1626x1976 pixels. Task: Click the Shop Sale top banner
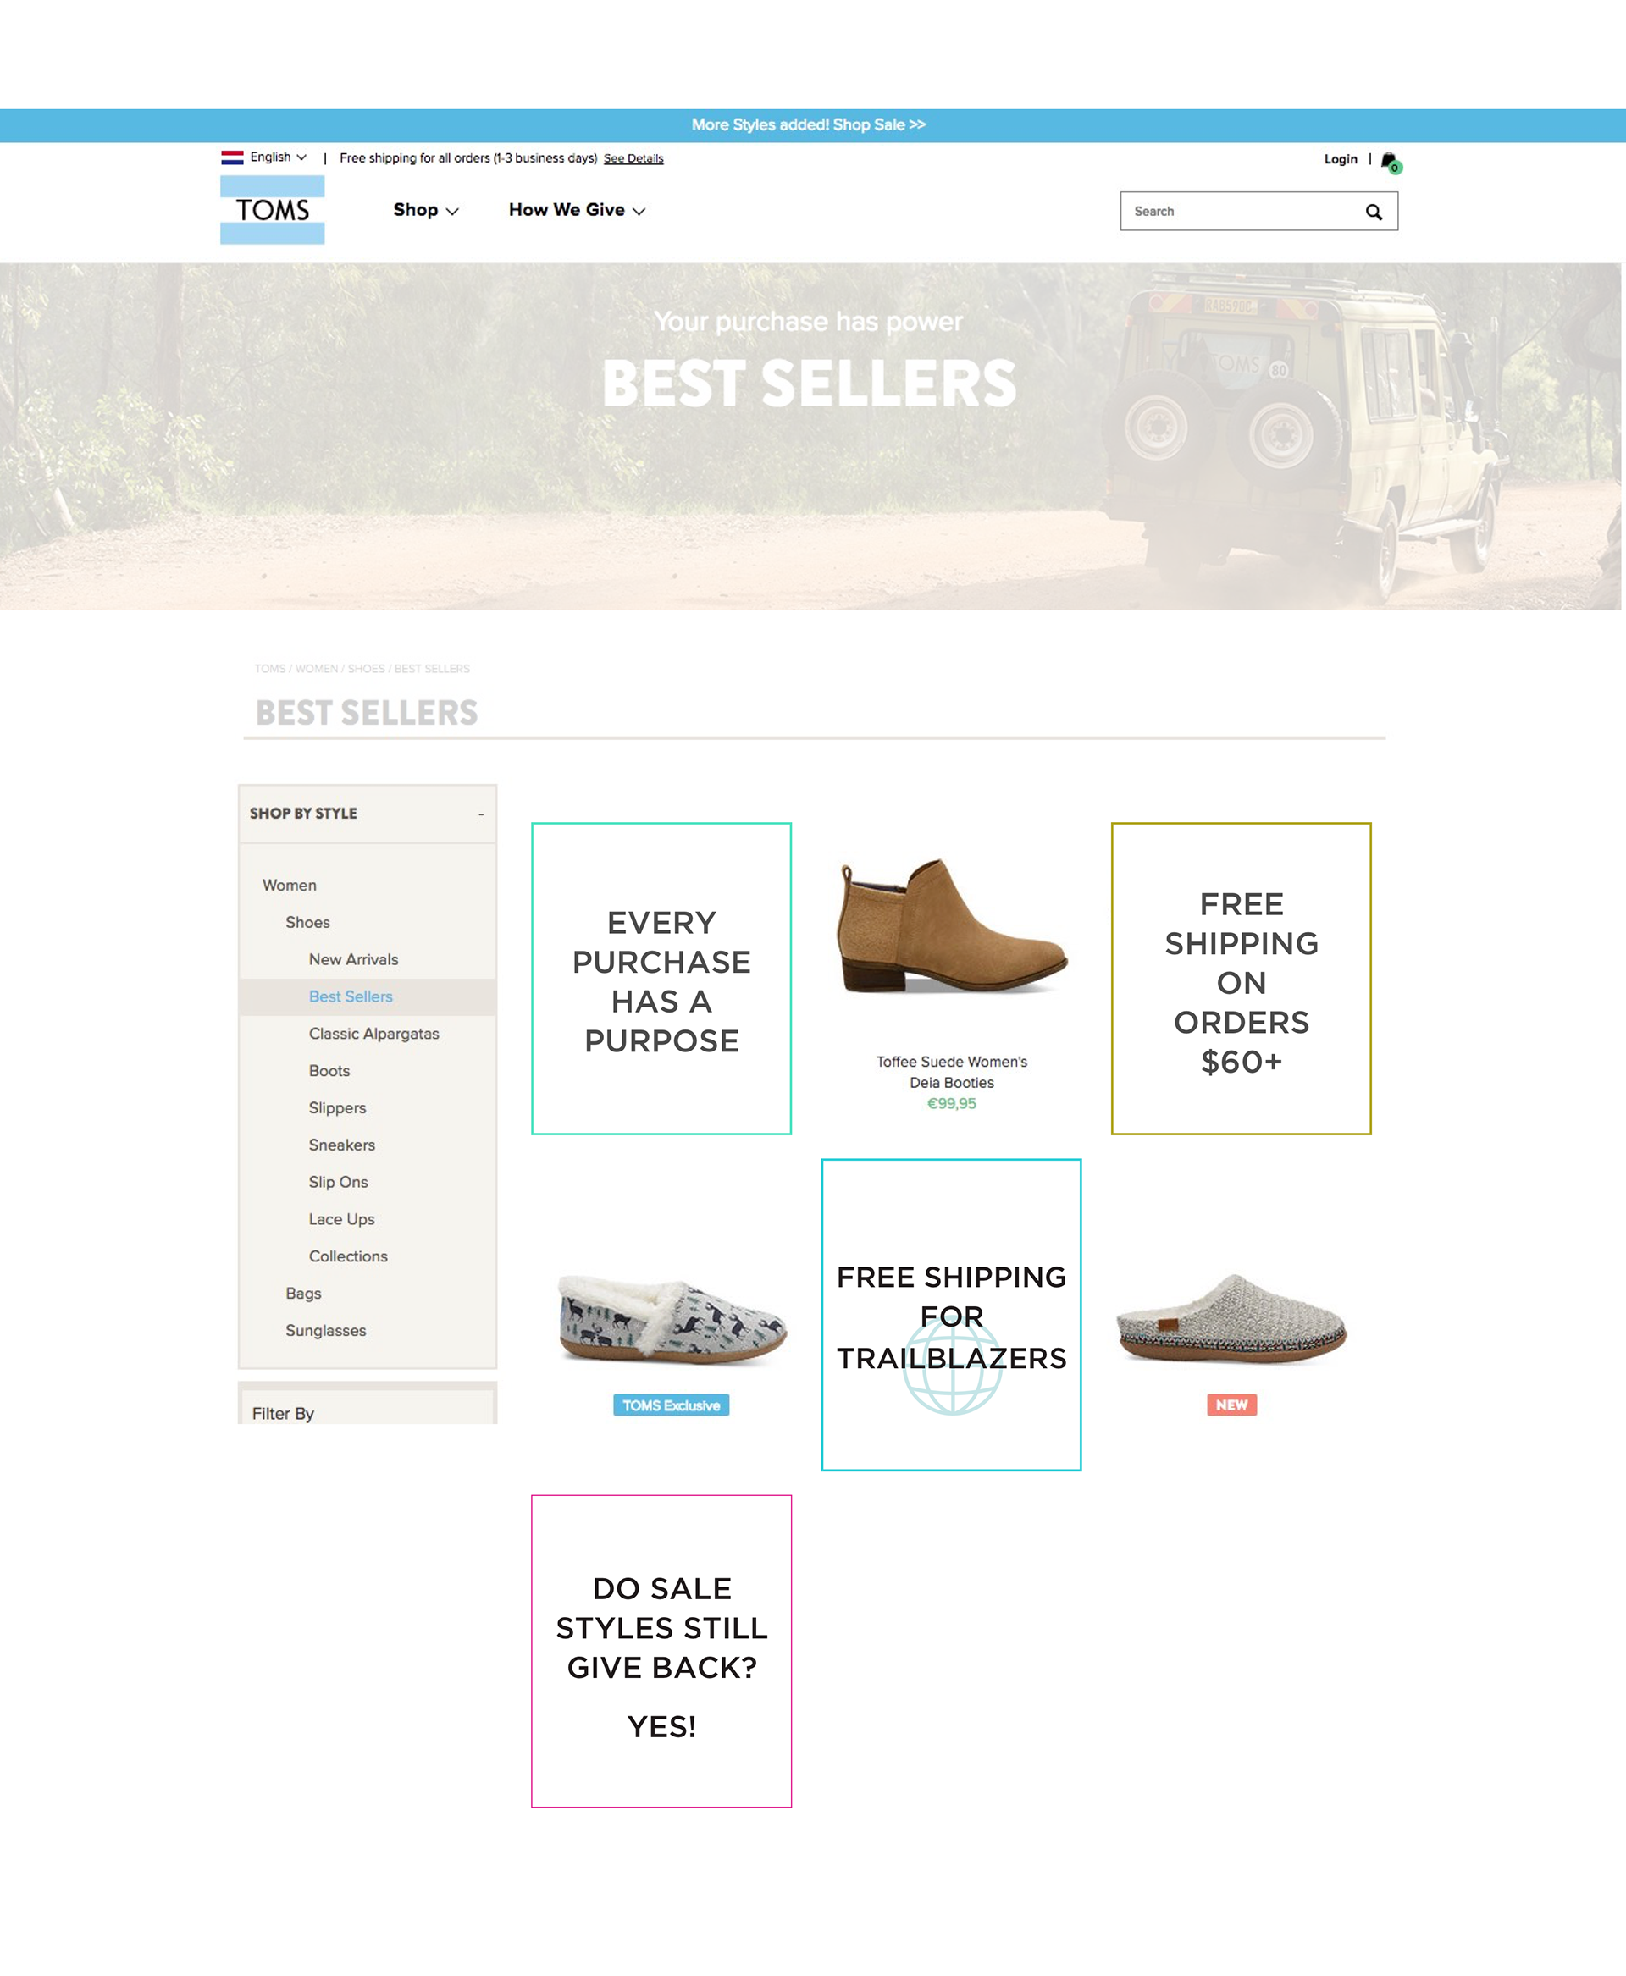810,124
